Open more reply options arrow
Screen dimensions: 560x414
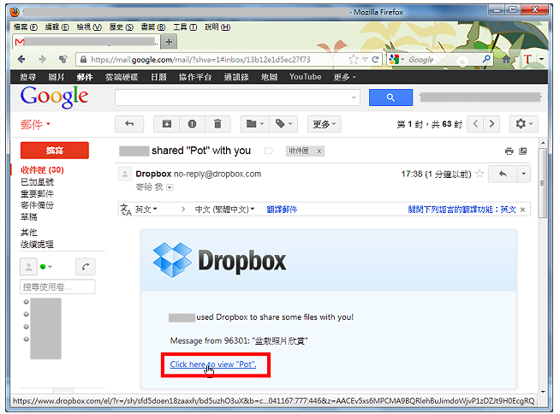coord(523,174)
